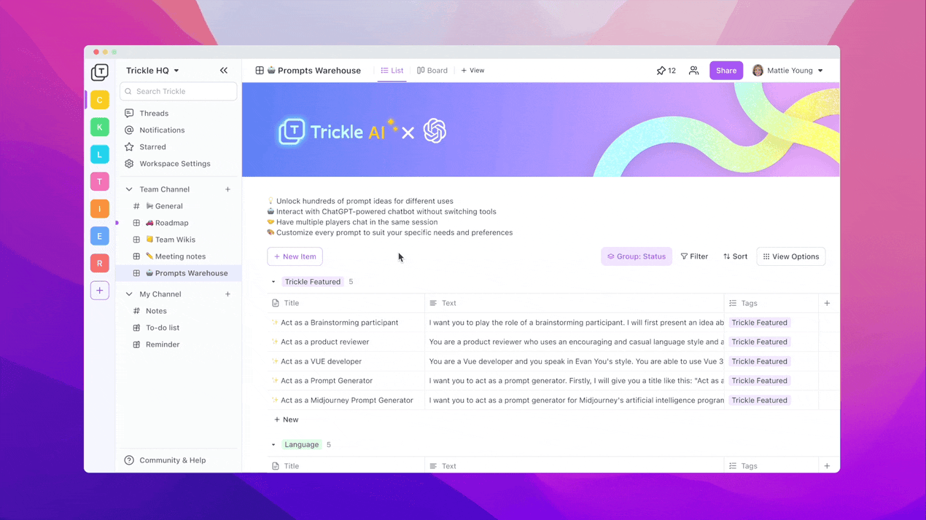Switch to the red R workspace

(100, 263)
